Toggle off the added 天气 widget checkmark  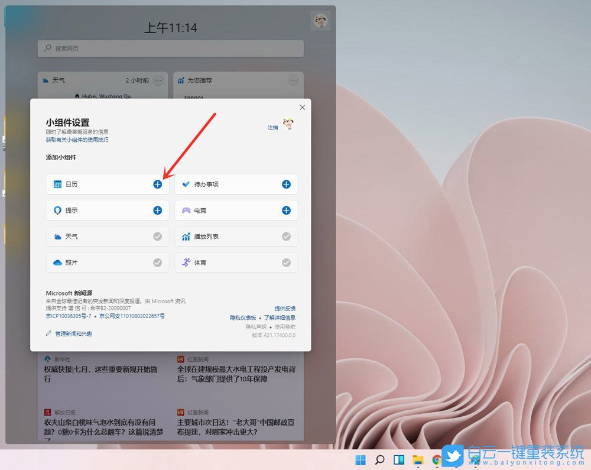tap(157, 236)
